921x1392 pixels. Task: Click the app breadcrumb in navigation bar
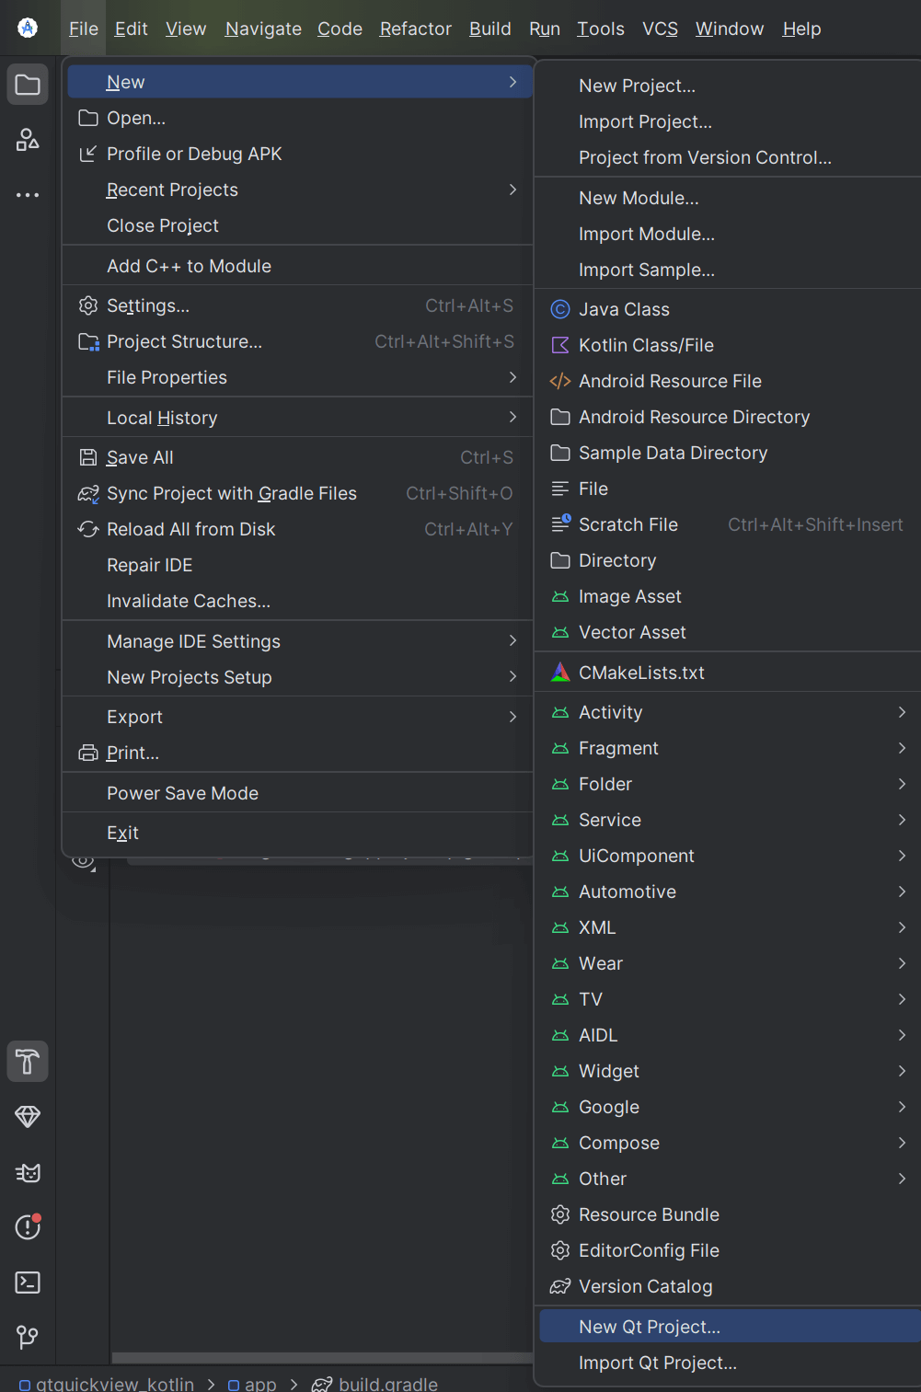[259, 1384]
